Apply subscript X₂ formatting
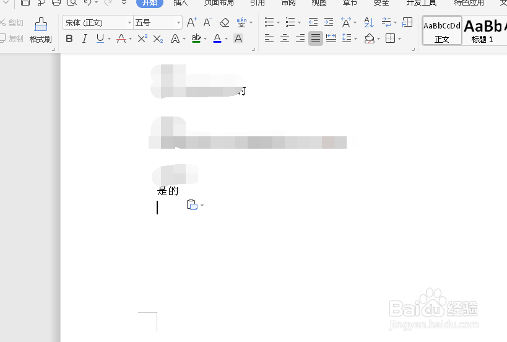 [x=158, y=39]
